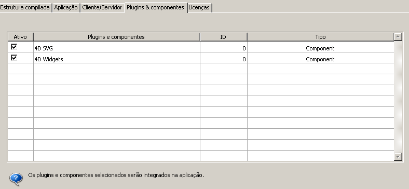Uncheck the 4D Widgets active checkbox
Screen dimensions: 409x189
click(x=14, y=58)
